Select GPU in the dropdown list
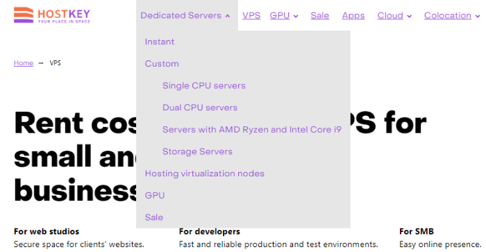The height and width of the screenshot is (252, 486). tap(155, 195)
